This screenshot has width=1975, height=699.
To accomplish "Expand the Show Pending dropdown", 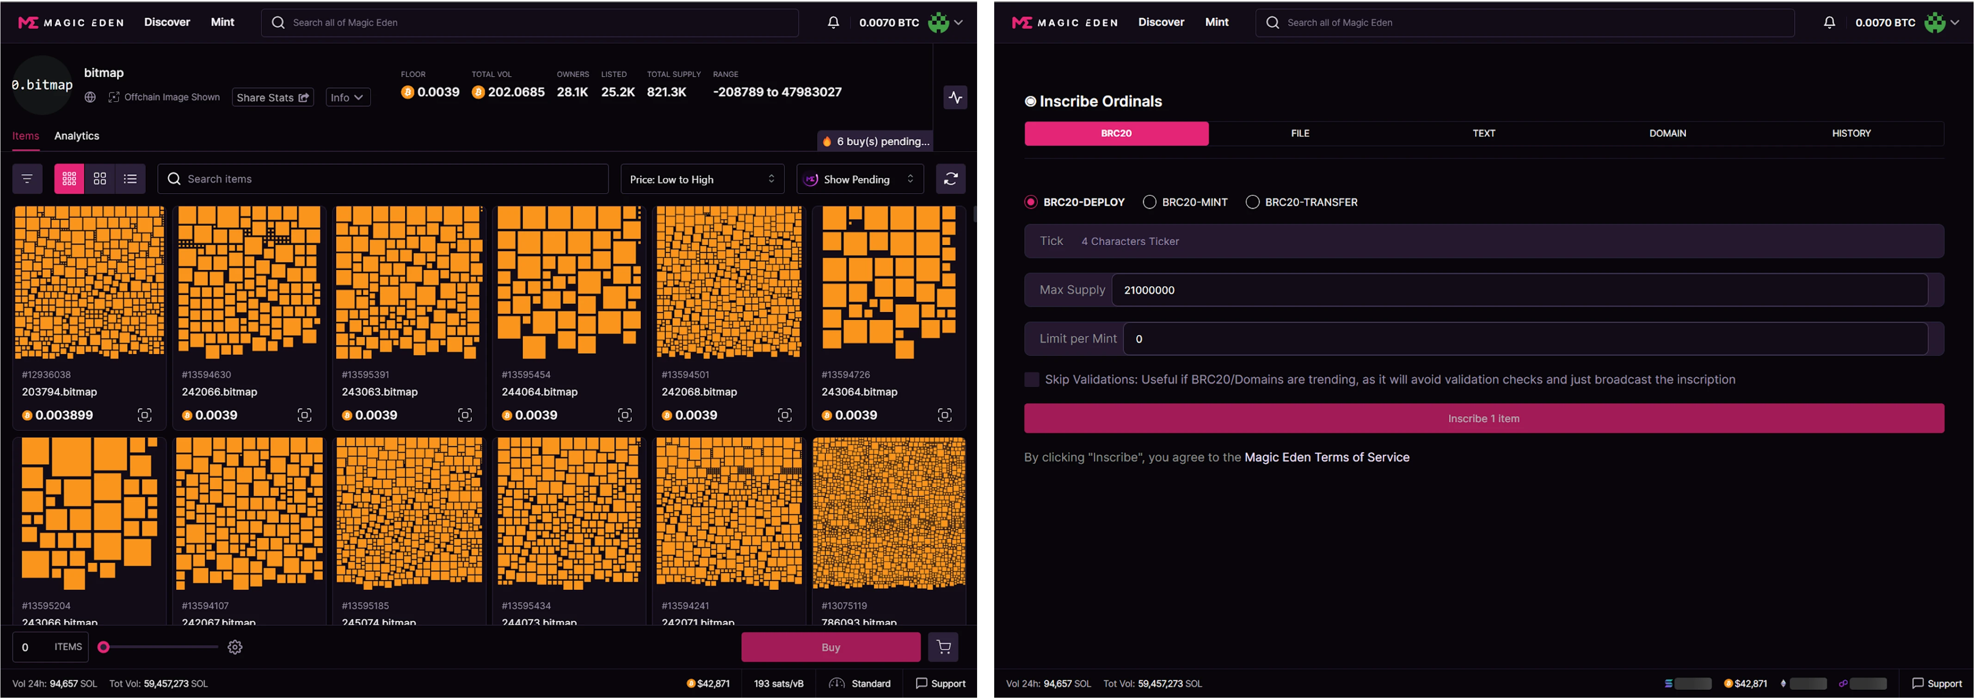I will (x=860, y=178).
